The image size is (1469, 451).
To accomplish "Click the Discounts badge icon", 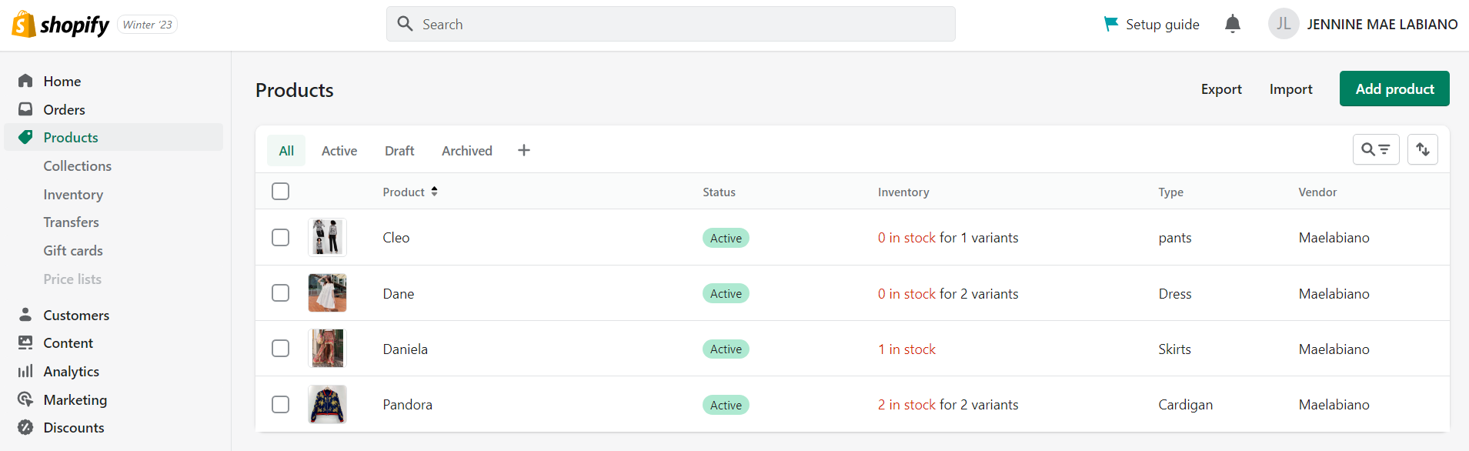I will pyautogui.click(x=25, y=427).
